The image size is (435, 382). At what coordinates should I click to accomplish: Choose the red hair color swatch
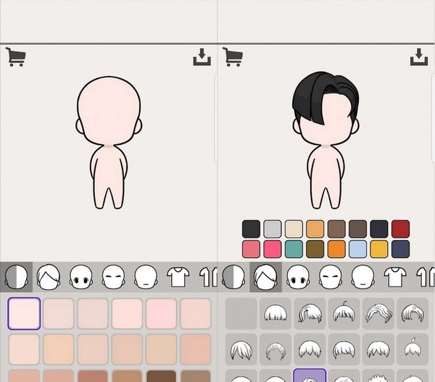coord(401,229)
